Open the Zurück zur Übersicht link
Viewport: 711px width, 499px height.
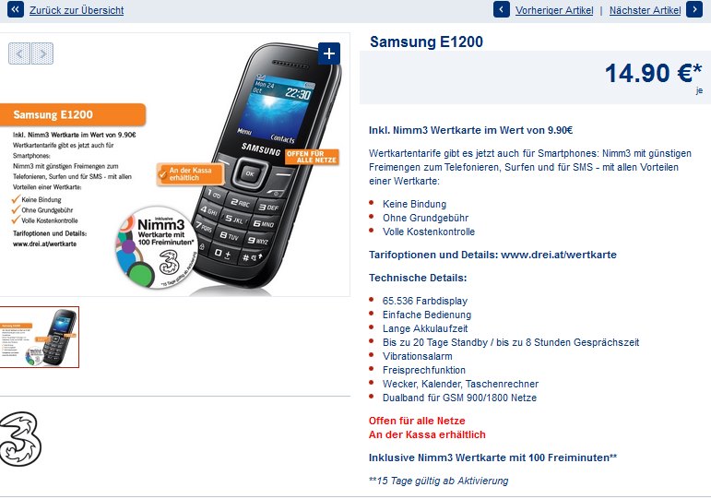point(77,10)
